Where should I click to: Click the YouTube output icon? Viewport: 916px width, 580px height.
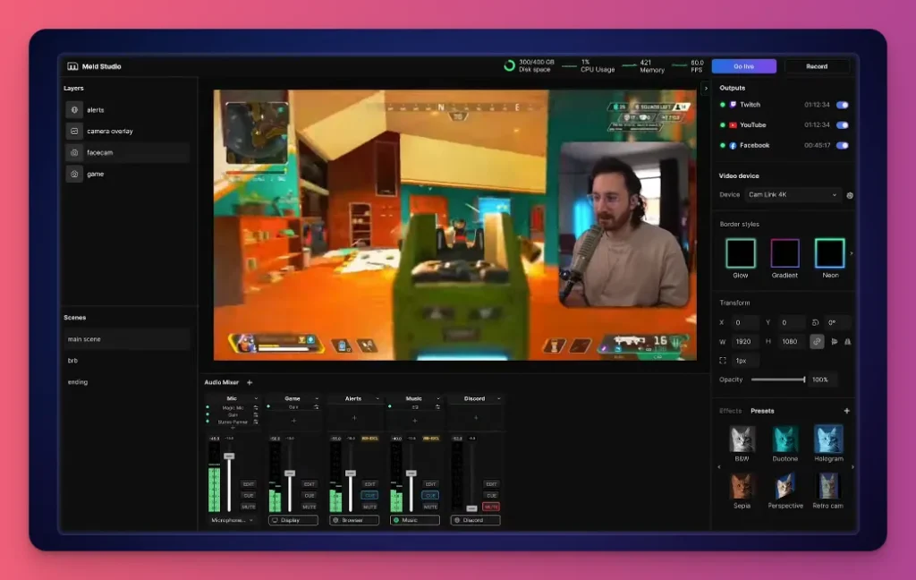pyautogui.click(x=734, y=125)
